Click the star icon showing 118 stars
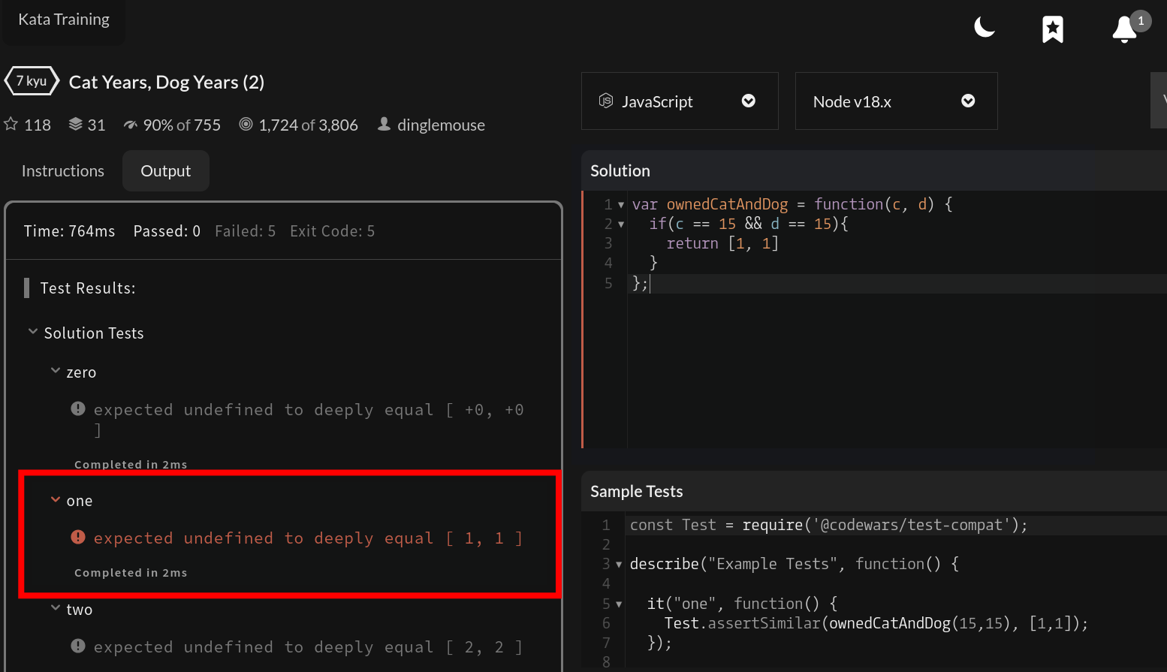1167x672 pixels. pos(11,124)
